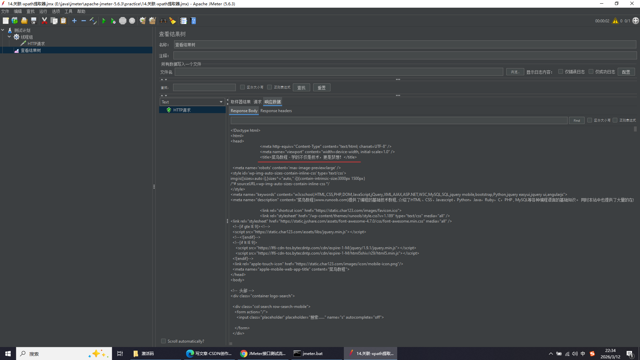This screenshot has width=640, height=360.
Task: Copy the selected element
Action: [x=54, y=21]
